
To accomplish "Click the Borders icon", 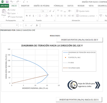I will point(40,16).
